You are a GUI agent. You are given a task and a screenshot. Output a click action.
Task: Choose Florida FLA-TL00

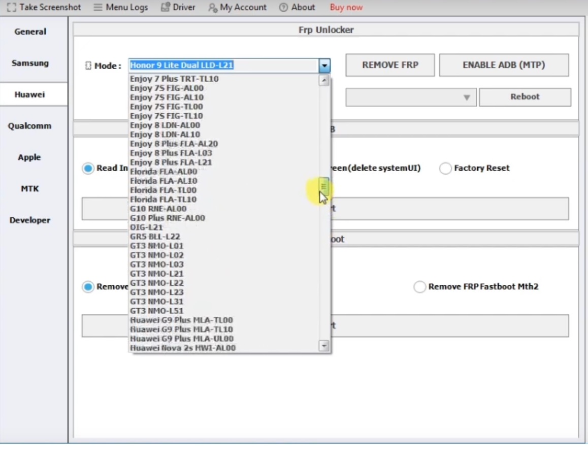pyautogui.click(x=224, y=190)
